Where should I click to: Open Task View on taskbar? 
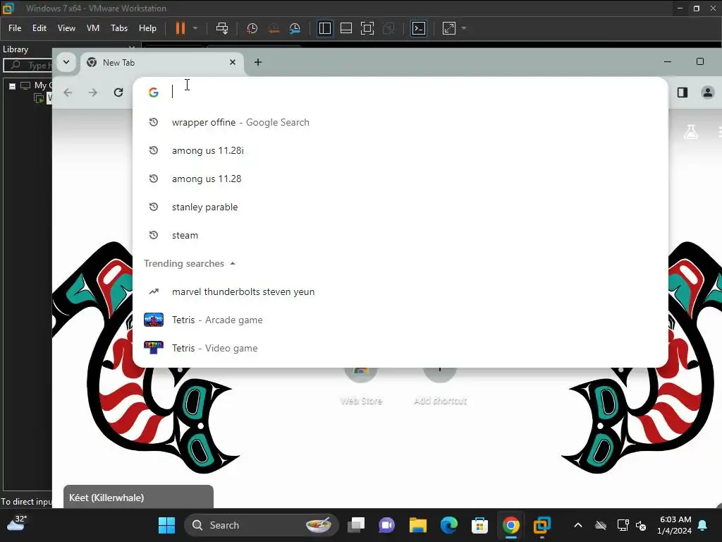tap(356, 525)
